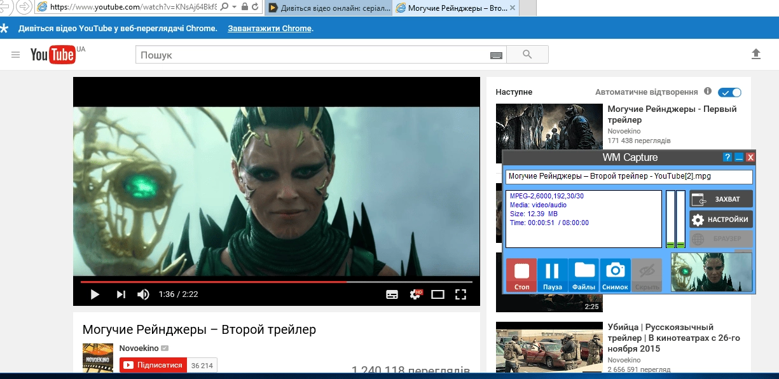Mute the video using the speaker icon

[x=144, y=294]
